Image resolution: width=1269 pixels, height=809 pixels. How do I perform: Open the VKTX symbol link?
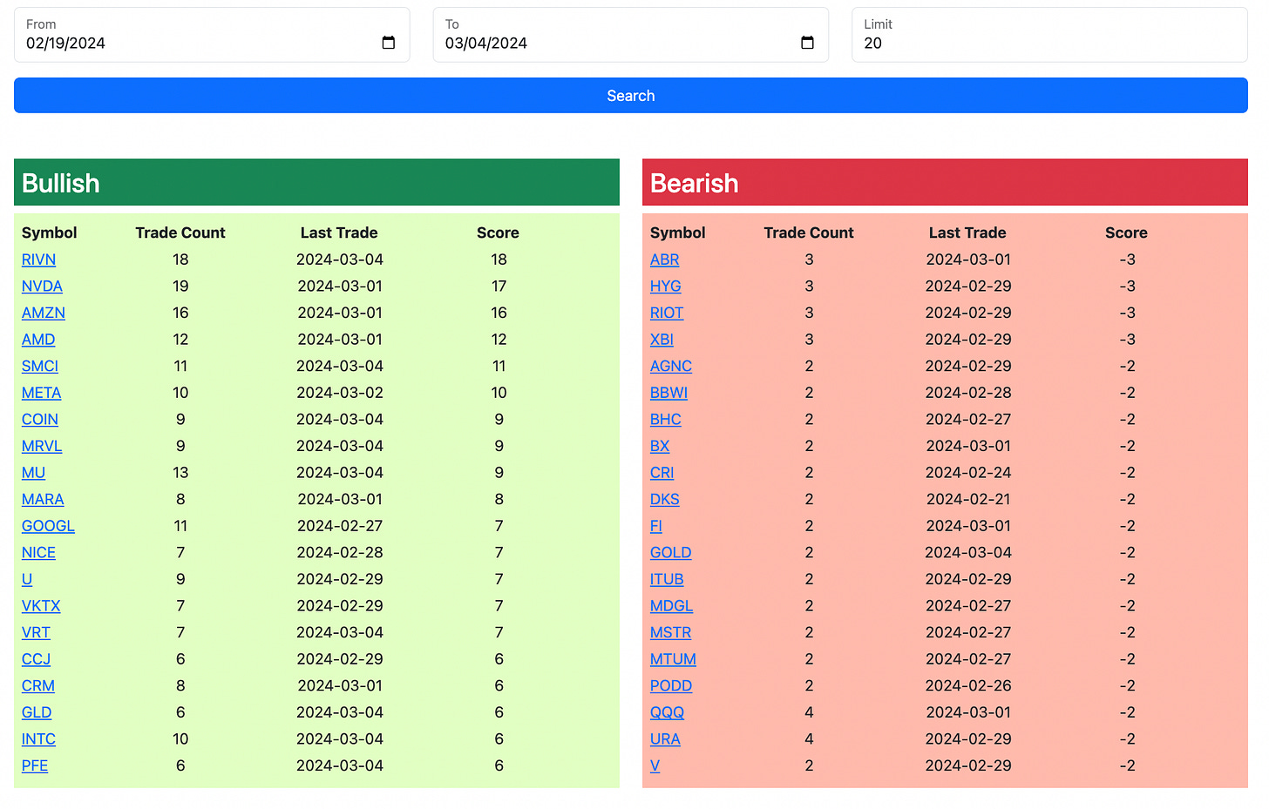(x=41, y=606)
